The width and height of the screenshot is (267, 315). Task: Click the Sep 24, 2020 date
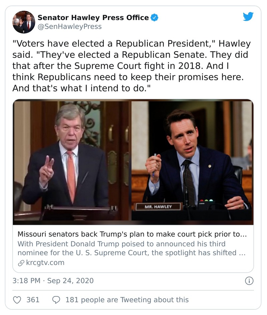70,281
